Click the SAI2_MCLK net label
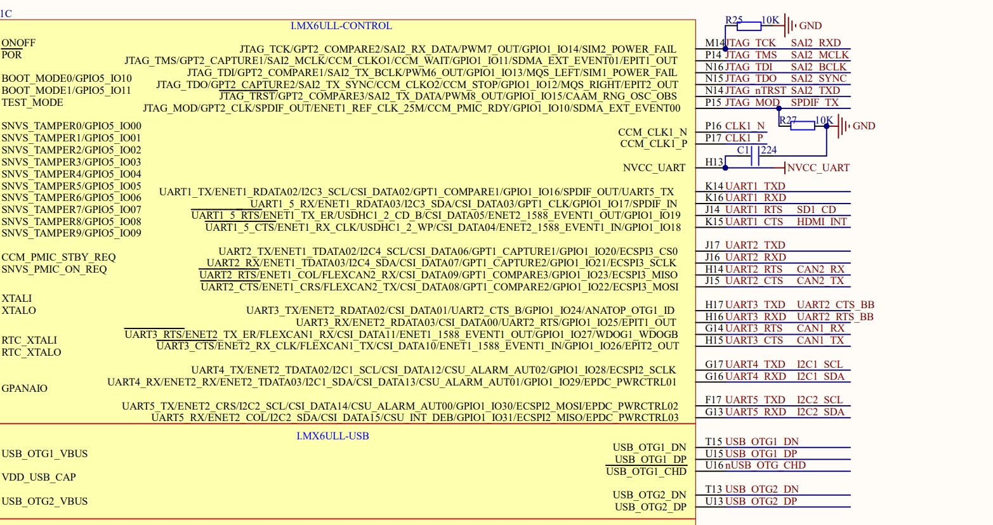This screenshot has height=525, width=993. [x=820, y=55]
